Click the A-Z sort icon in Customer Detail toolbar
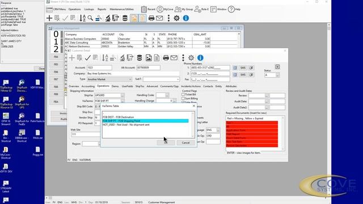 (x=105, y=58)
